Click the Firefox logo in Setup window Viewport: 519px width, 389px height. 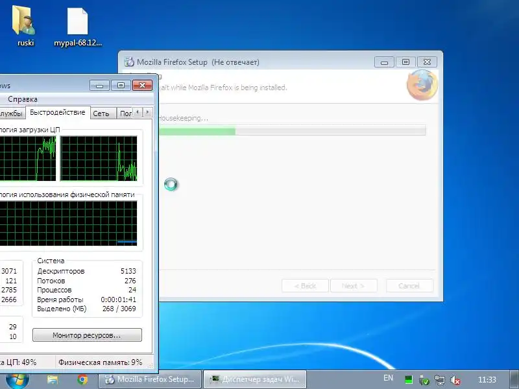(422, 86)
